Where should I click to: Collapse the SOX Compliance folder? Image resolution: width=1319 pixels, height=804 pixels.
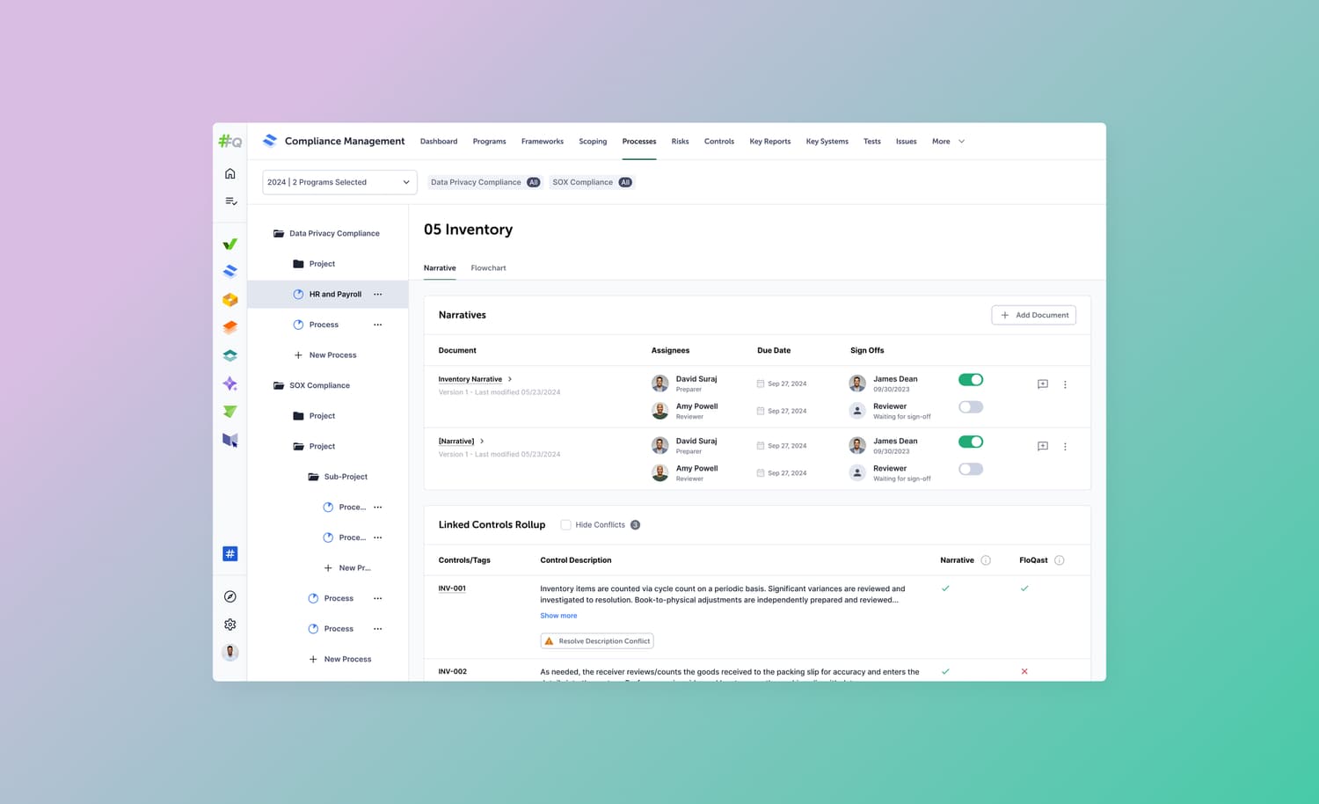tap(278, 385)
